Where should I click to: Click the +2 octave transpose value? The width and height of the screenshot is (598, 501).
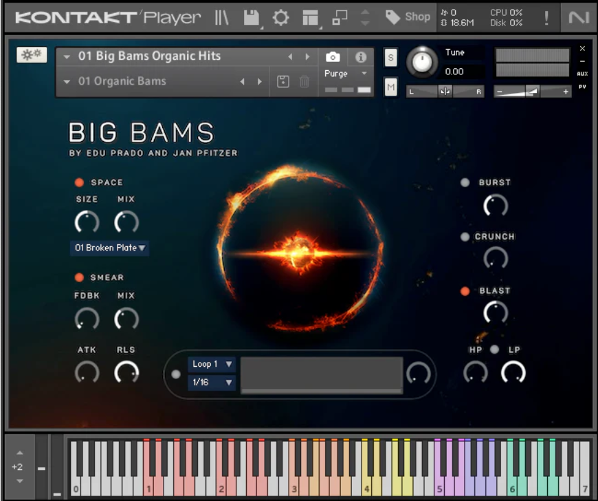pos(17,467)
